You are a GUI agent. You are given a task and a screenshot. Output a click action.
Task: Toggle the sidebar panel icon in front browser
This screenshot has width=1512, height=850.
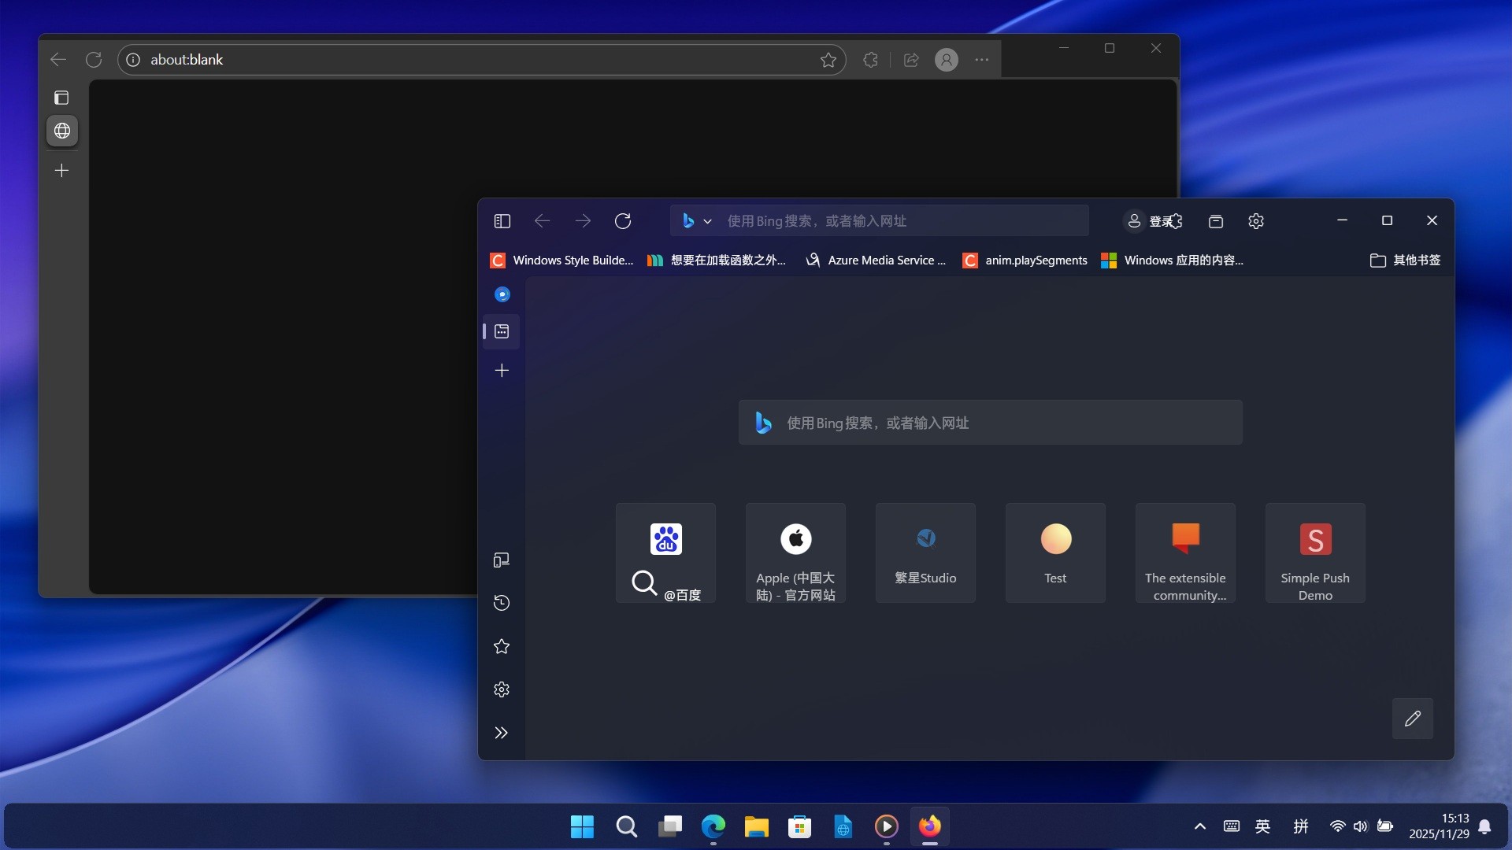(x=502, y=221)
